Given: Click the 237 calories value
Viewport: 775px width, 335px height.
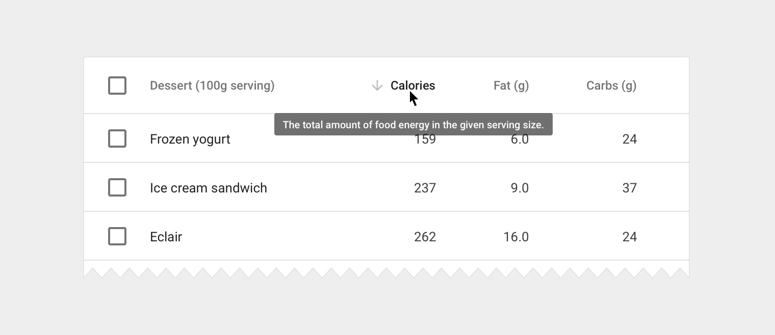Looking at the screenshot, I should tap(425, 188).
